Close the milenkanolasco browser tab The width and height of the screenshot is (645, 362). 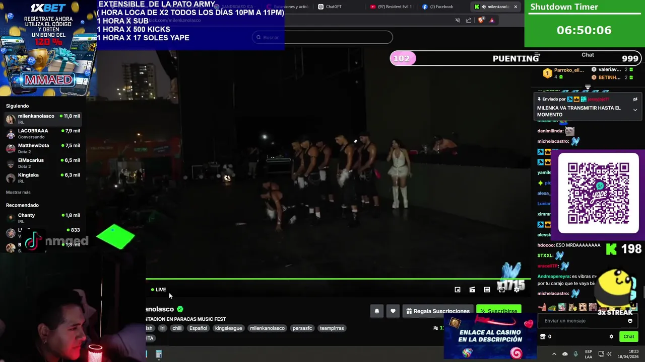point(515,7)
